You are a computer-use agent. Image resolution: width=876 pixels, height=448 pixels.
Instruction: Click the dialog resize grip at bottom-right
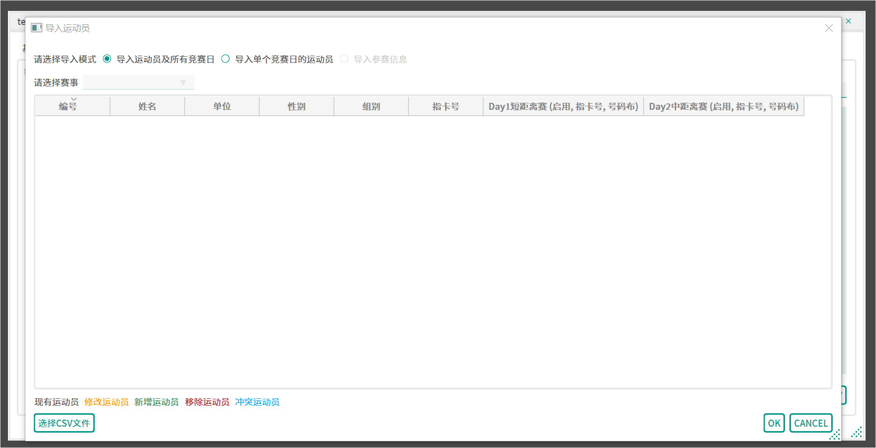coord(835,435)
